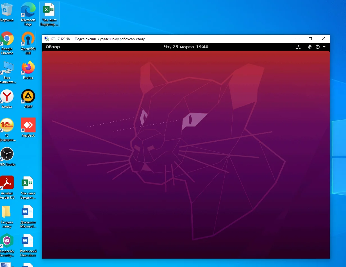Click the OBS Studio shortcut
Image resolution: width=346 pixels, height=267 pixels.
pos(7,155)
